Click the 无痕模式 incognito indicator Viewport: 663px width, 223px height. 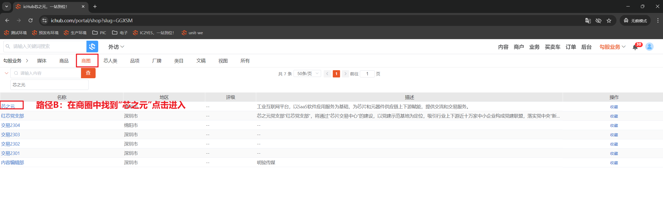click(x=635, y=21)
